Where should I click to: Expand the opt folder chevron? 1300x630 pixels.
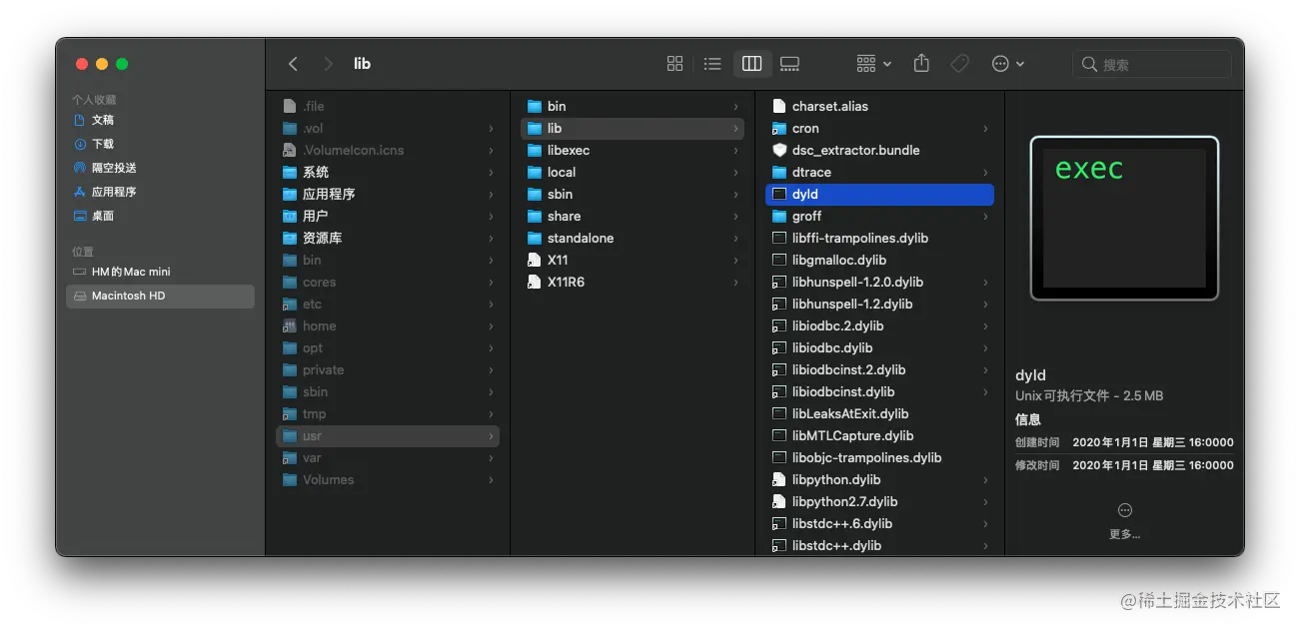(x=491, y=347)
